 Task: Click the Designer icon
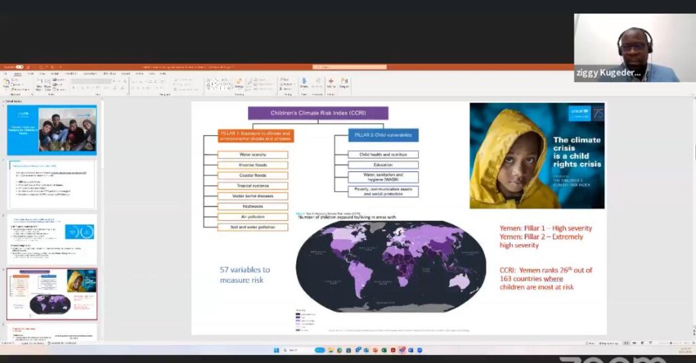pos(344,83)
